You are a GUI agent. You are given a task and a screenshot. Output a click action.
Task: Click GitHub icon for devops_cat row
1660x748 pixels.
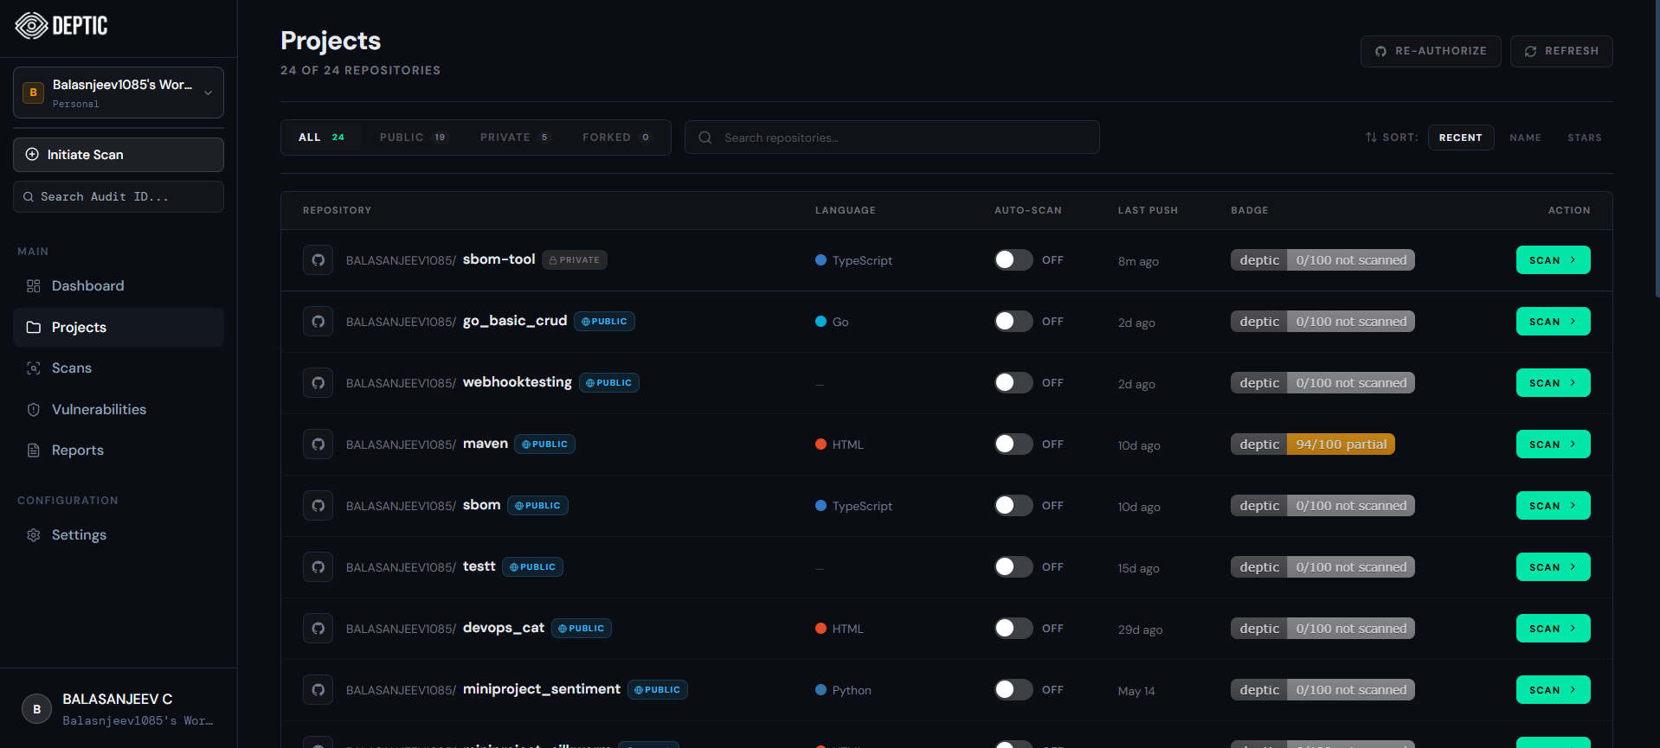pos(318,629)
